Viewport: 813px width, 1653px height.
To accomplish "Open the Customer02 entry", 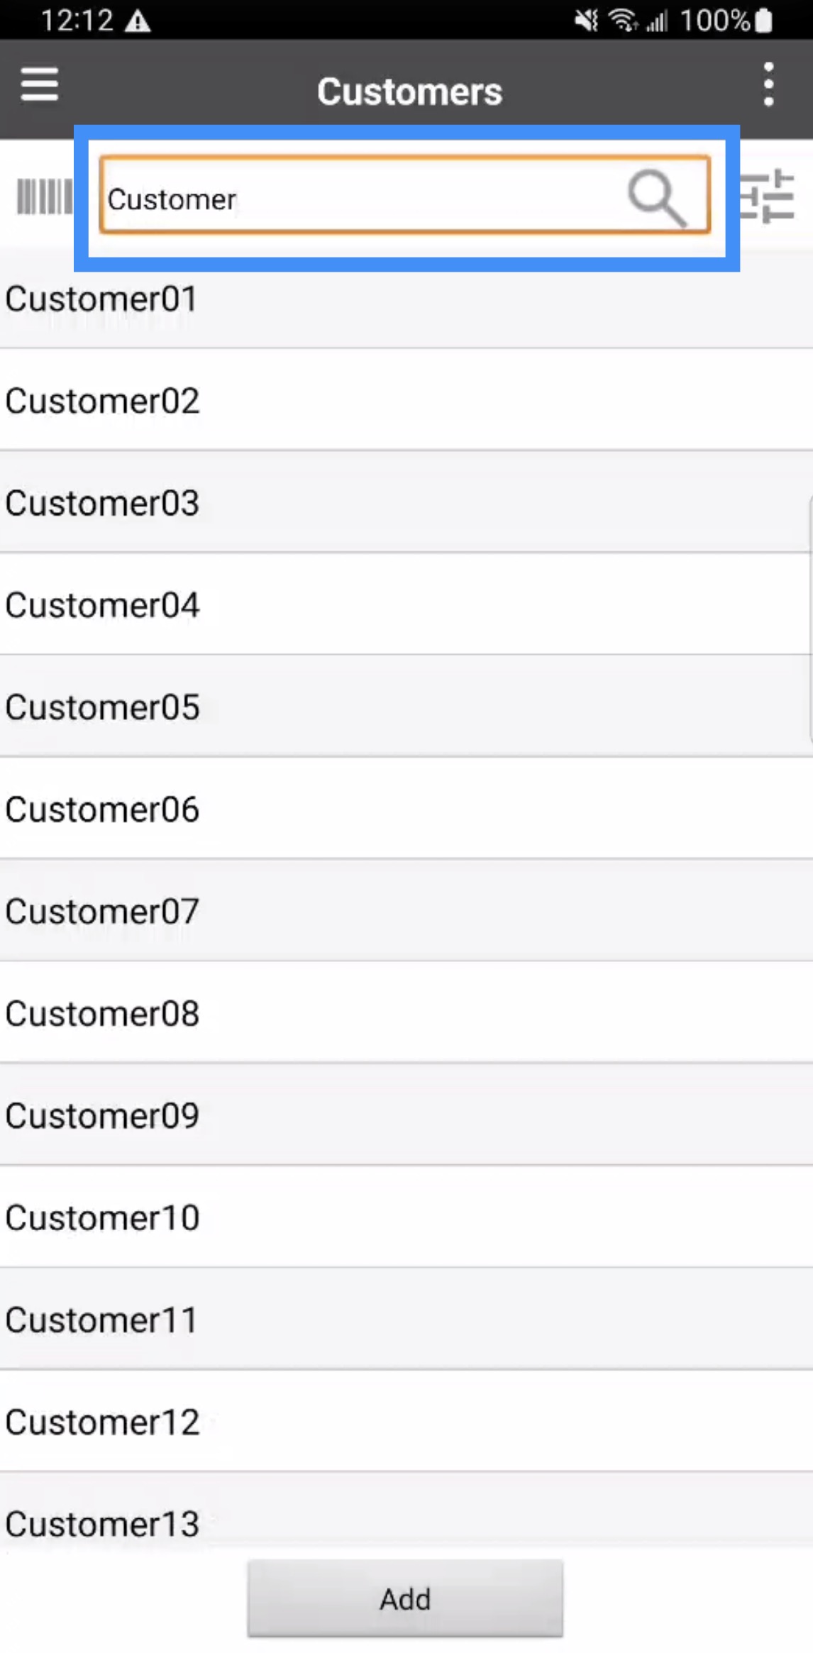I will click(406, 401).
